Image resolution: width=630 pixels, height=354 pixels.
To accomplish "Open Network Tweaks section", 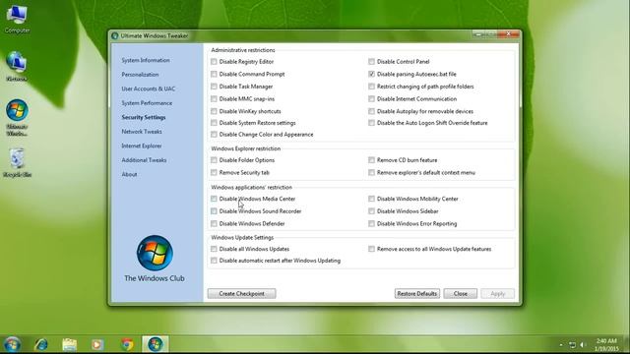I will 142,132.
